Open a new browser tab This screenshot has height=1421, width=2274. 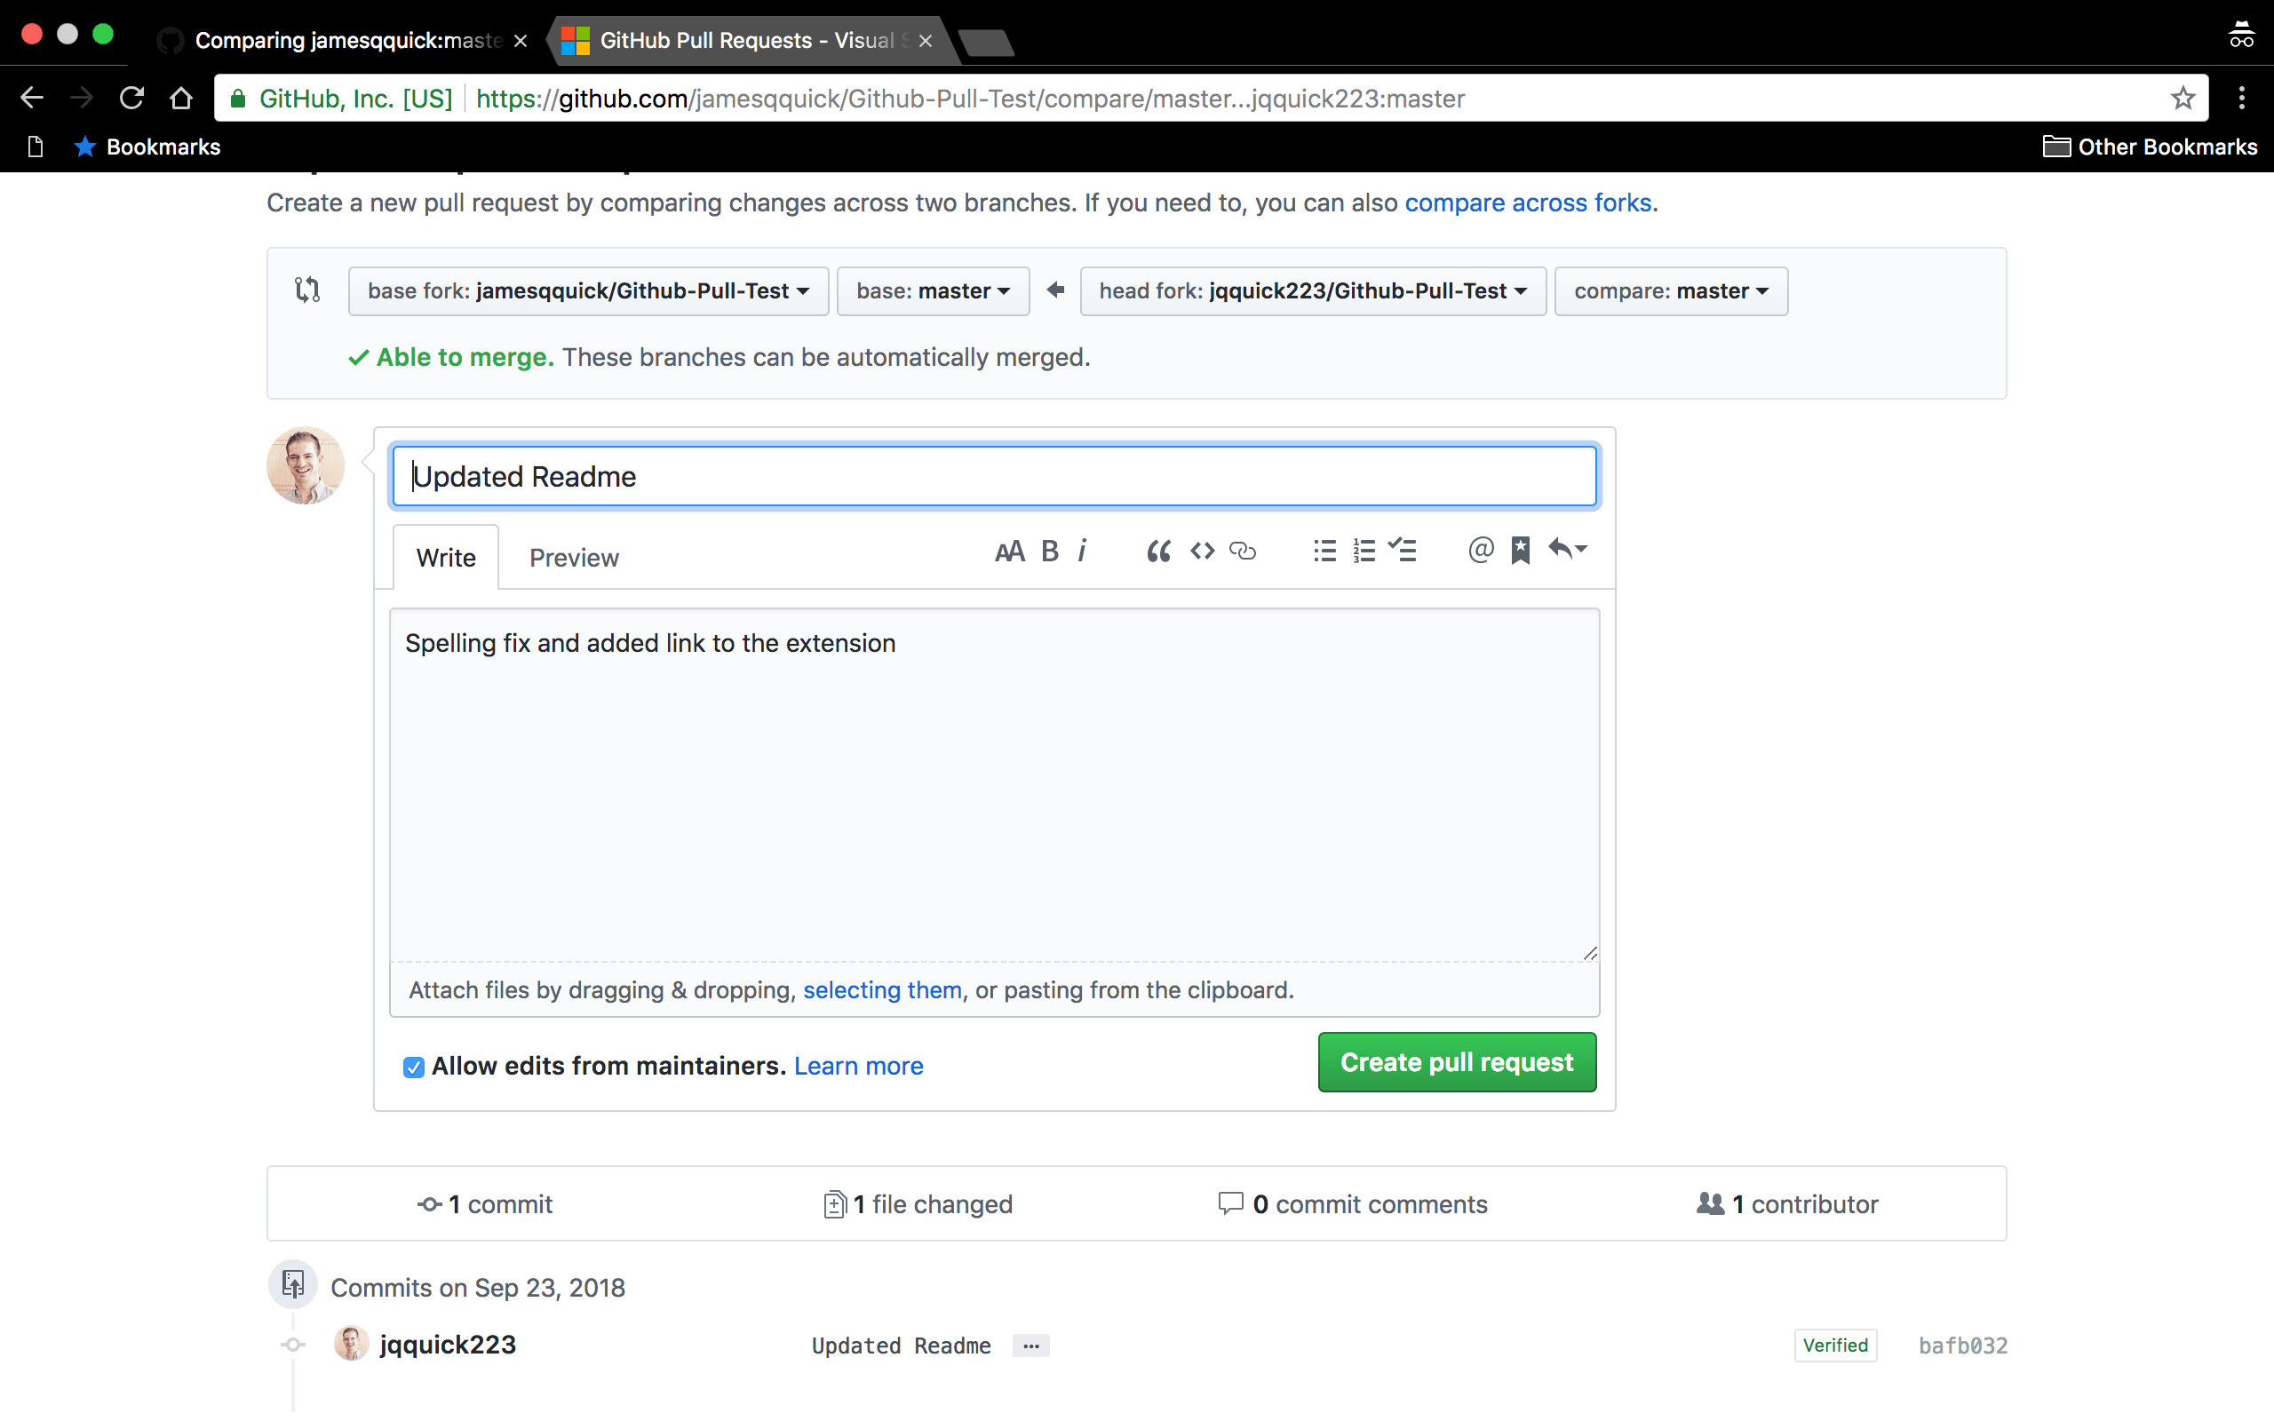[x=988, y=43]
